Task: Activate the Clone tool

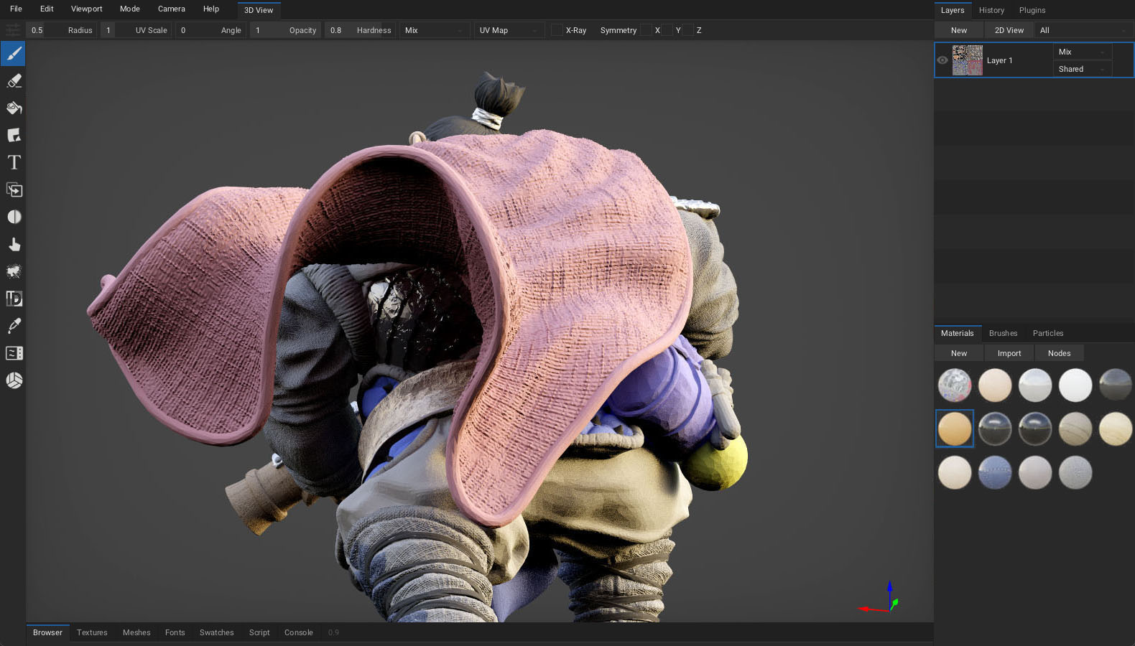Action: click(14, 190)
